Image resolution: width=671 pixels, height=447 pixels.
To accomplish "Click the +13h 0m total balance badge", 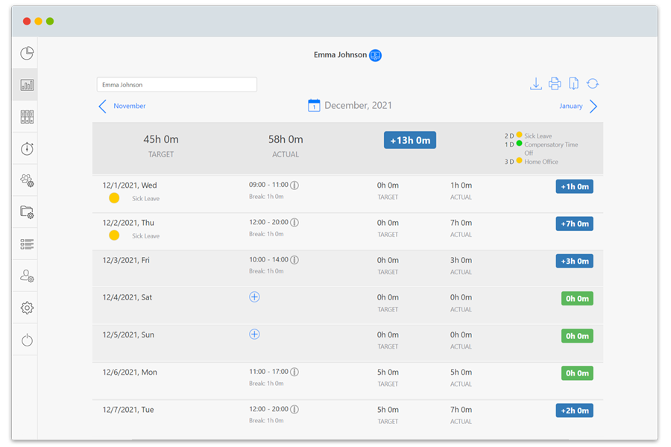I will (409, 140).
